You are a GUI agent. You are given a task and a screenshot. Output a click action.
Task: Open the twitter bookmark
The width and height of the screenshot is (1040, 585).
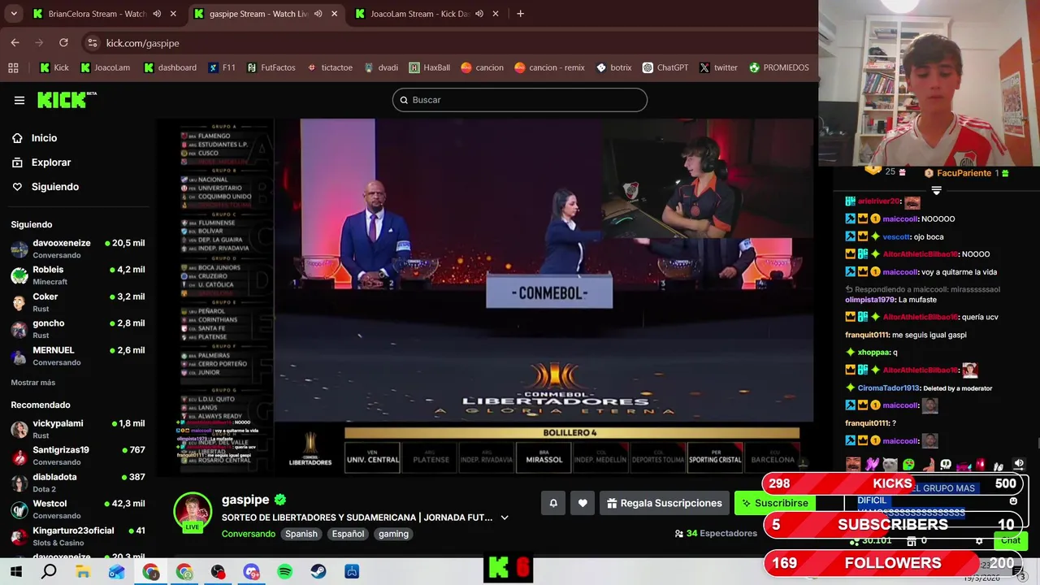point(718,67)
